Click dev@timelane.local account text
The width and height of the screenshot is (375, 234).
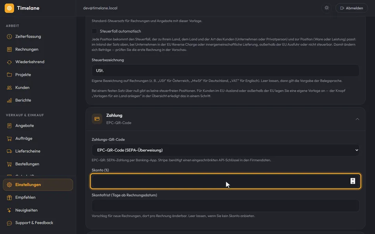[x=100, y=8]
